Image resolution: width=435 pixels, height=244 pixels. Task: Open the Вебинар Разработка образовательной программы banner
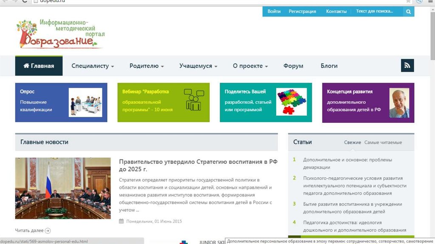(x=164, y=102)
